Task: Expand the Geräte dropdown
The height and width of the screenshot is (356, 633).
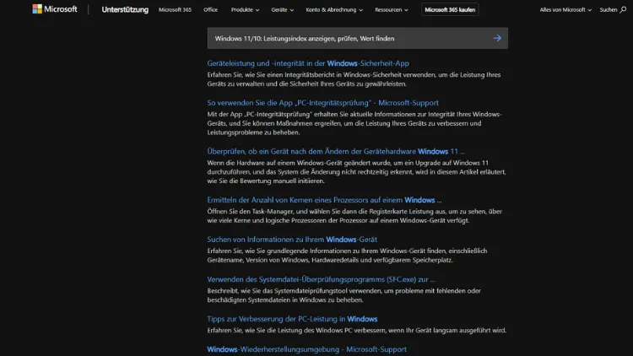Action: coord(282,9)
